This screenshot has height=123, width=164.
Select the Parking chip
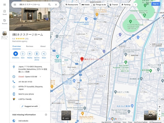point(126,5)
